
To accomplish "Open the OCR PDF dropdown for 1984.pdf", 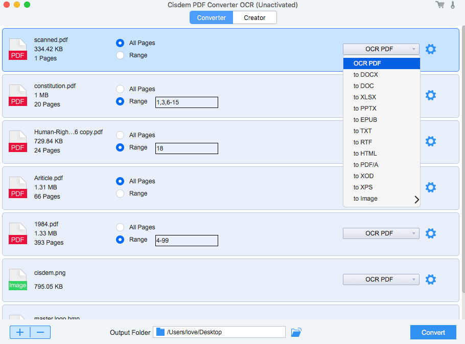I will click(381, 233).
